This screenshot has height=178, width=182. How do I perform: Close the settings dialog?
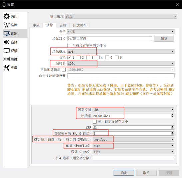click(178, 5)
